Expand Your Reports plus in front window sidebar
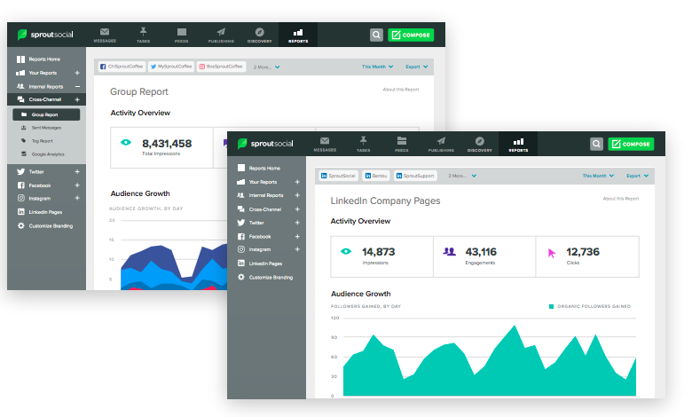 point(297,182)
